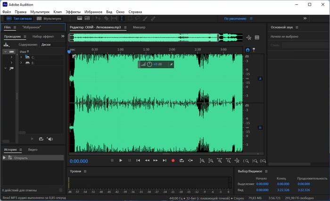Select the Marquee Selection tool
The height and width of the screenshot is (201, 330).
130,18
